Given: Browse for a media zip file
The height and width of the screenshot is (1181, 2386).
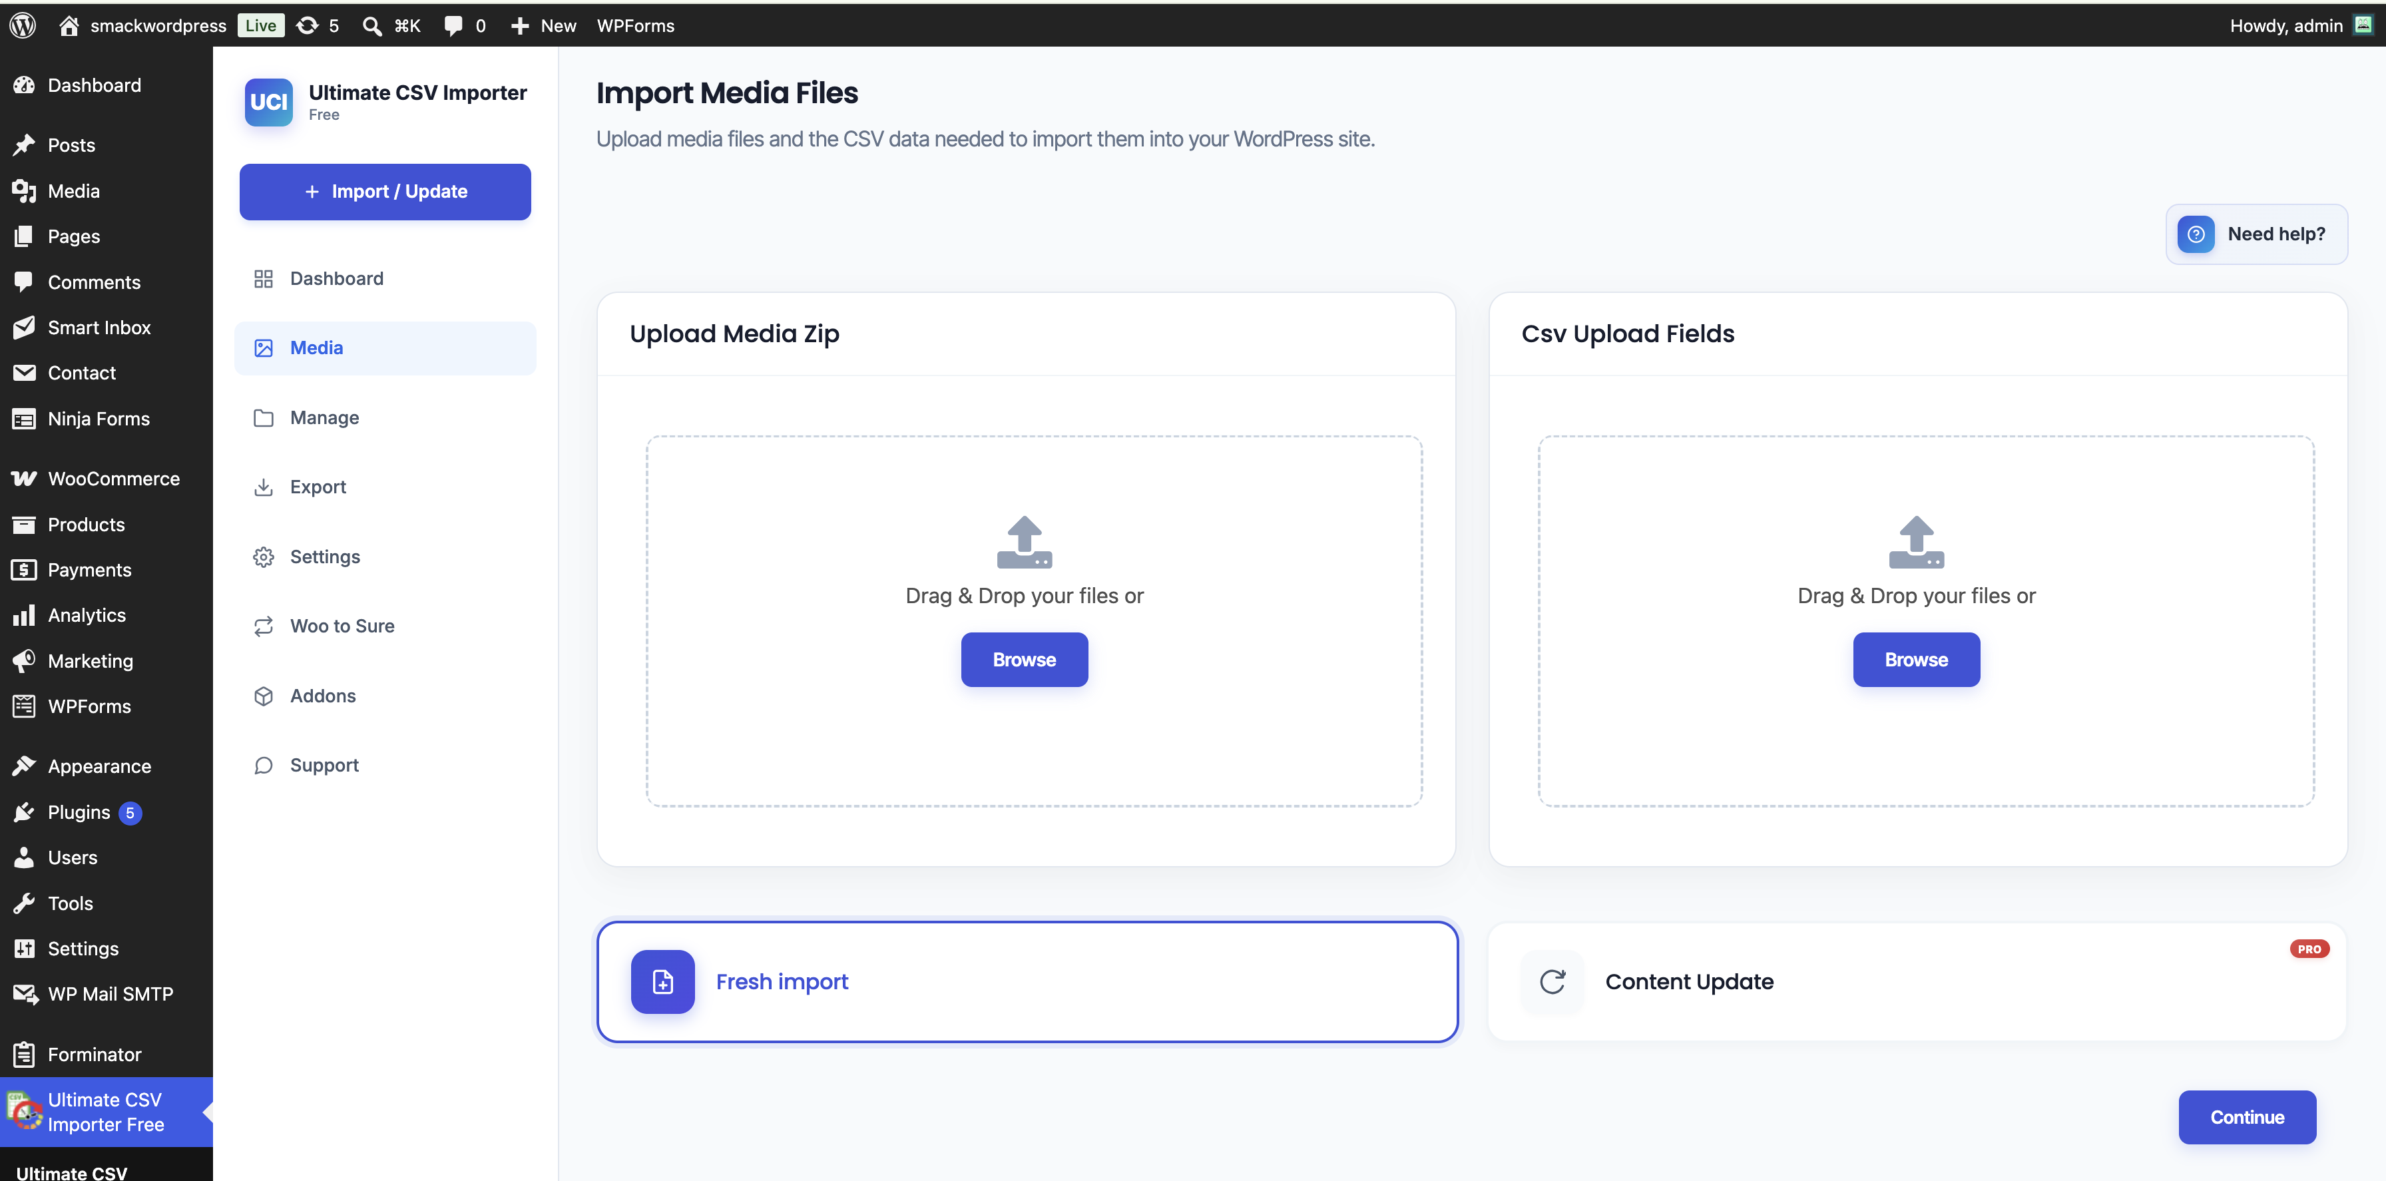Looking at the screenshot, I should click(1025, 660).
